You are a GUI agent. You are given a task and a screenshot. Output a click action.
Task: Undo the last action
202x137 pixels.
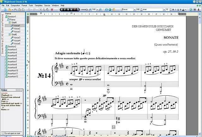coord(29,10)
